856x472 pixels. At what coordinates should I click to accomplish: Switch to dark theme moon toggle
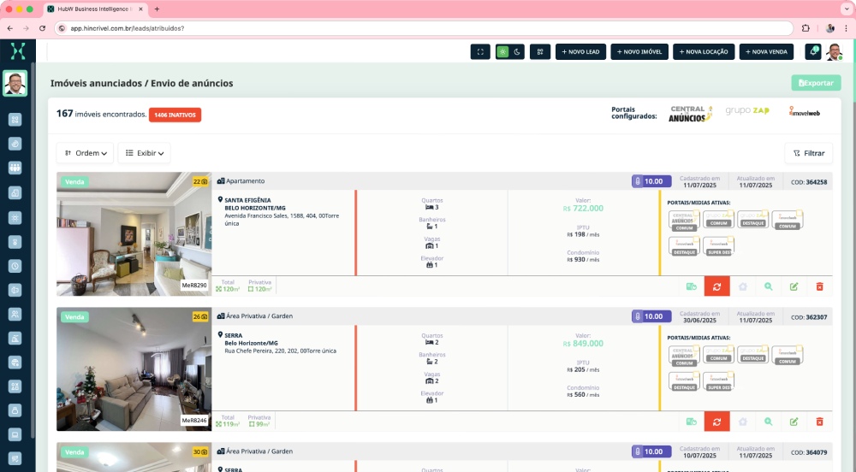[516, 51]
